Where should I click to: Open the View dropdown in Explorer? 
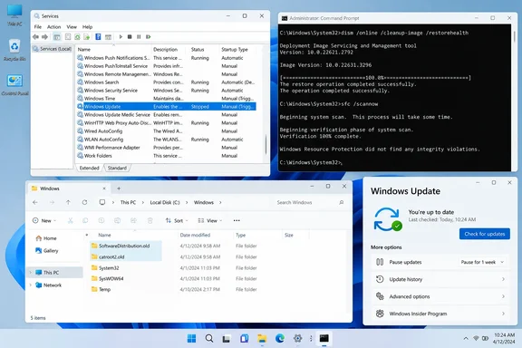point(210,220)
